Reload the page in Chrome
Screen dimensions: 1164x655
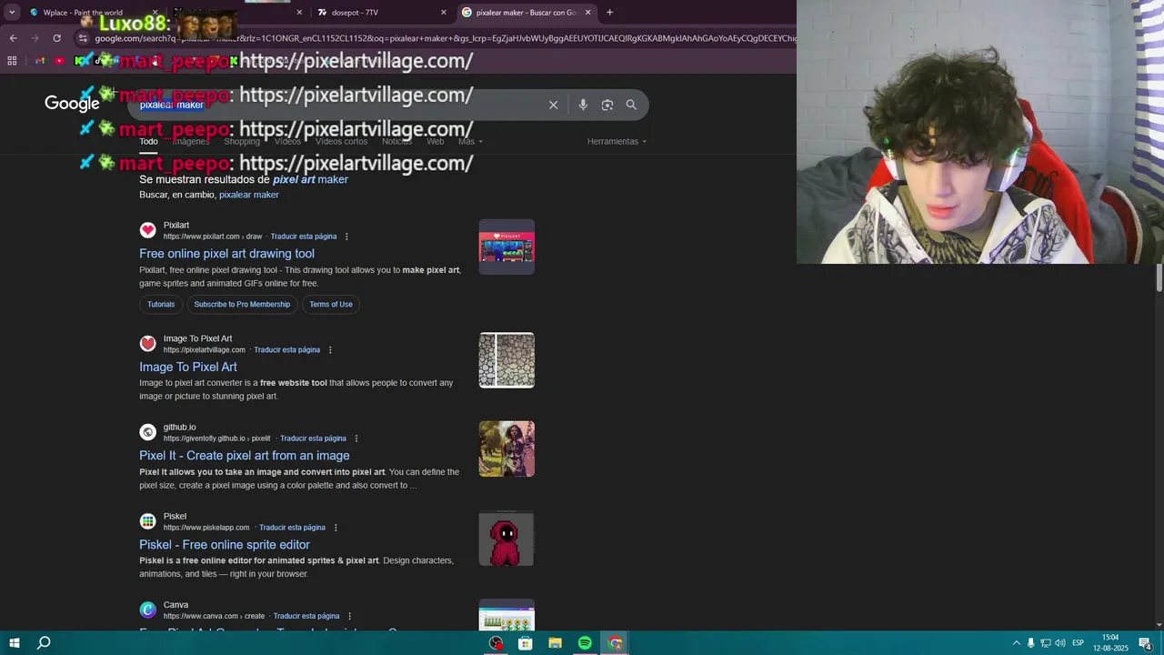(x=56, y=38)
